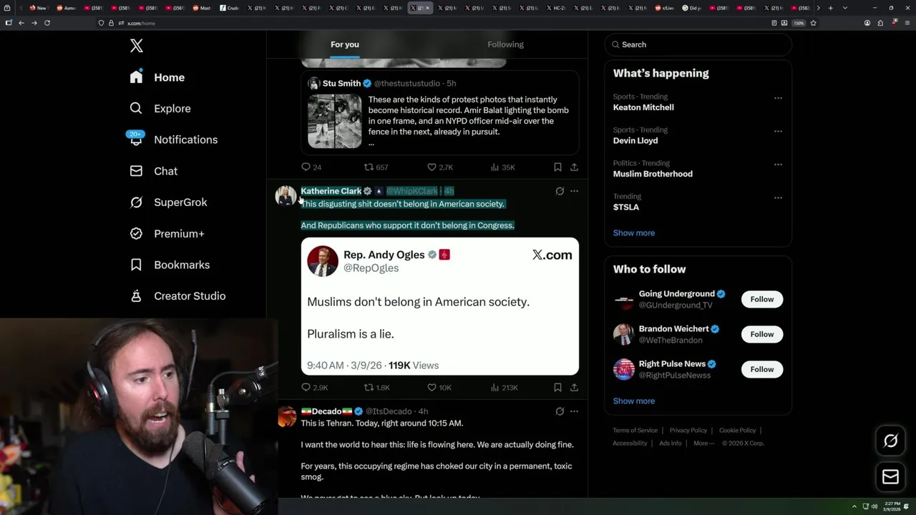The height and width of the screenshot is (515, 916).
Task: Switch to the For you tab
Action: pyautogui.click(x=345, y=44)
